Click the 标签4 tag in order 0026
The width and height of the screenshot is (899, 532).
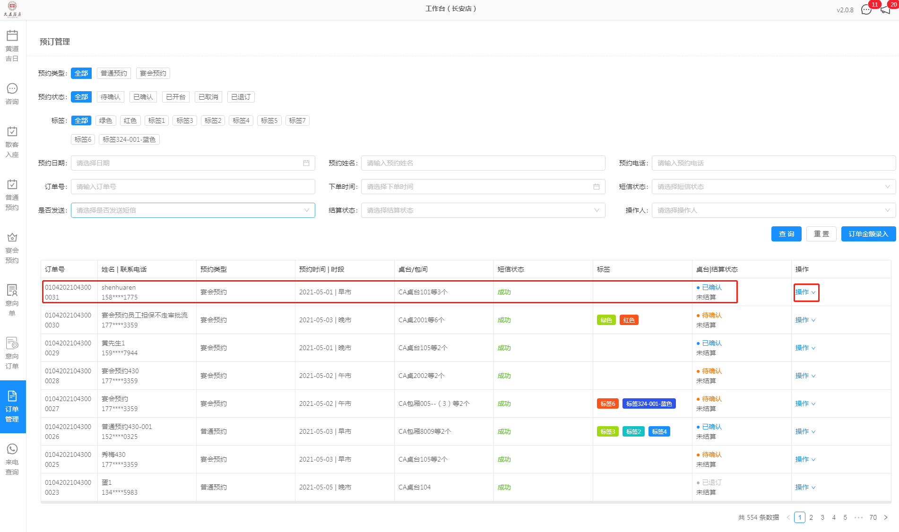coord(659,431)
